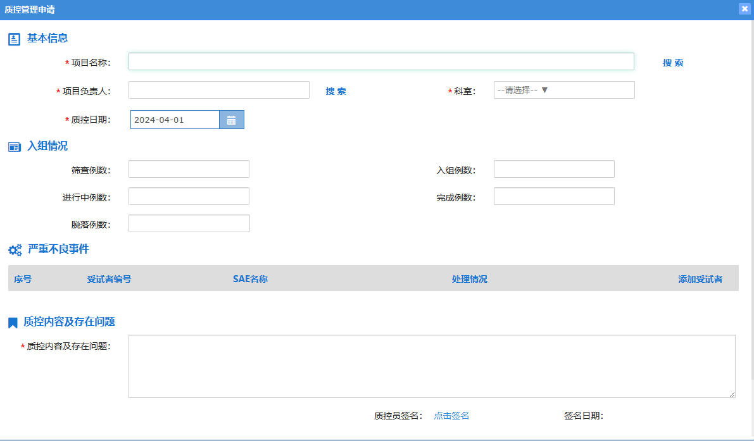Click the 进行中例数 input field
This screenshot has width=754, height=441.
point(189,196)
